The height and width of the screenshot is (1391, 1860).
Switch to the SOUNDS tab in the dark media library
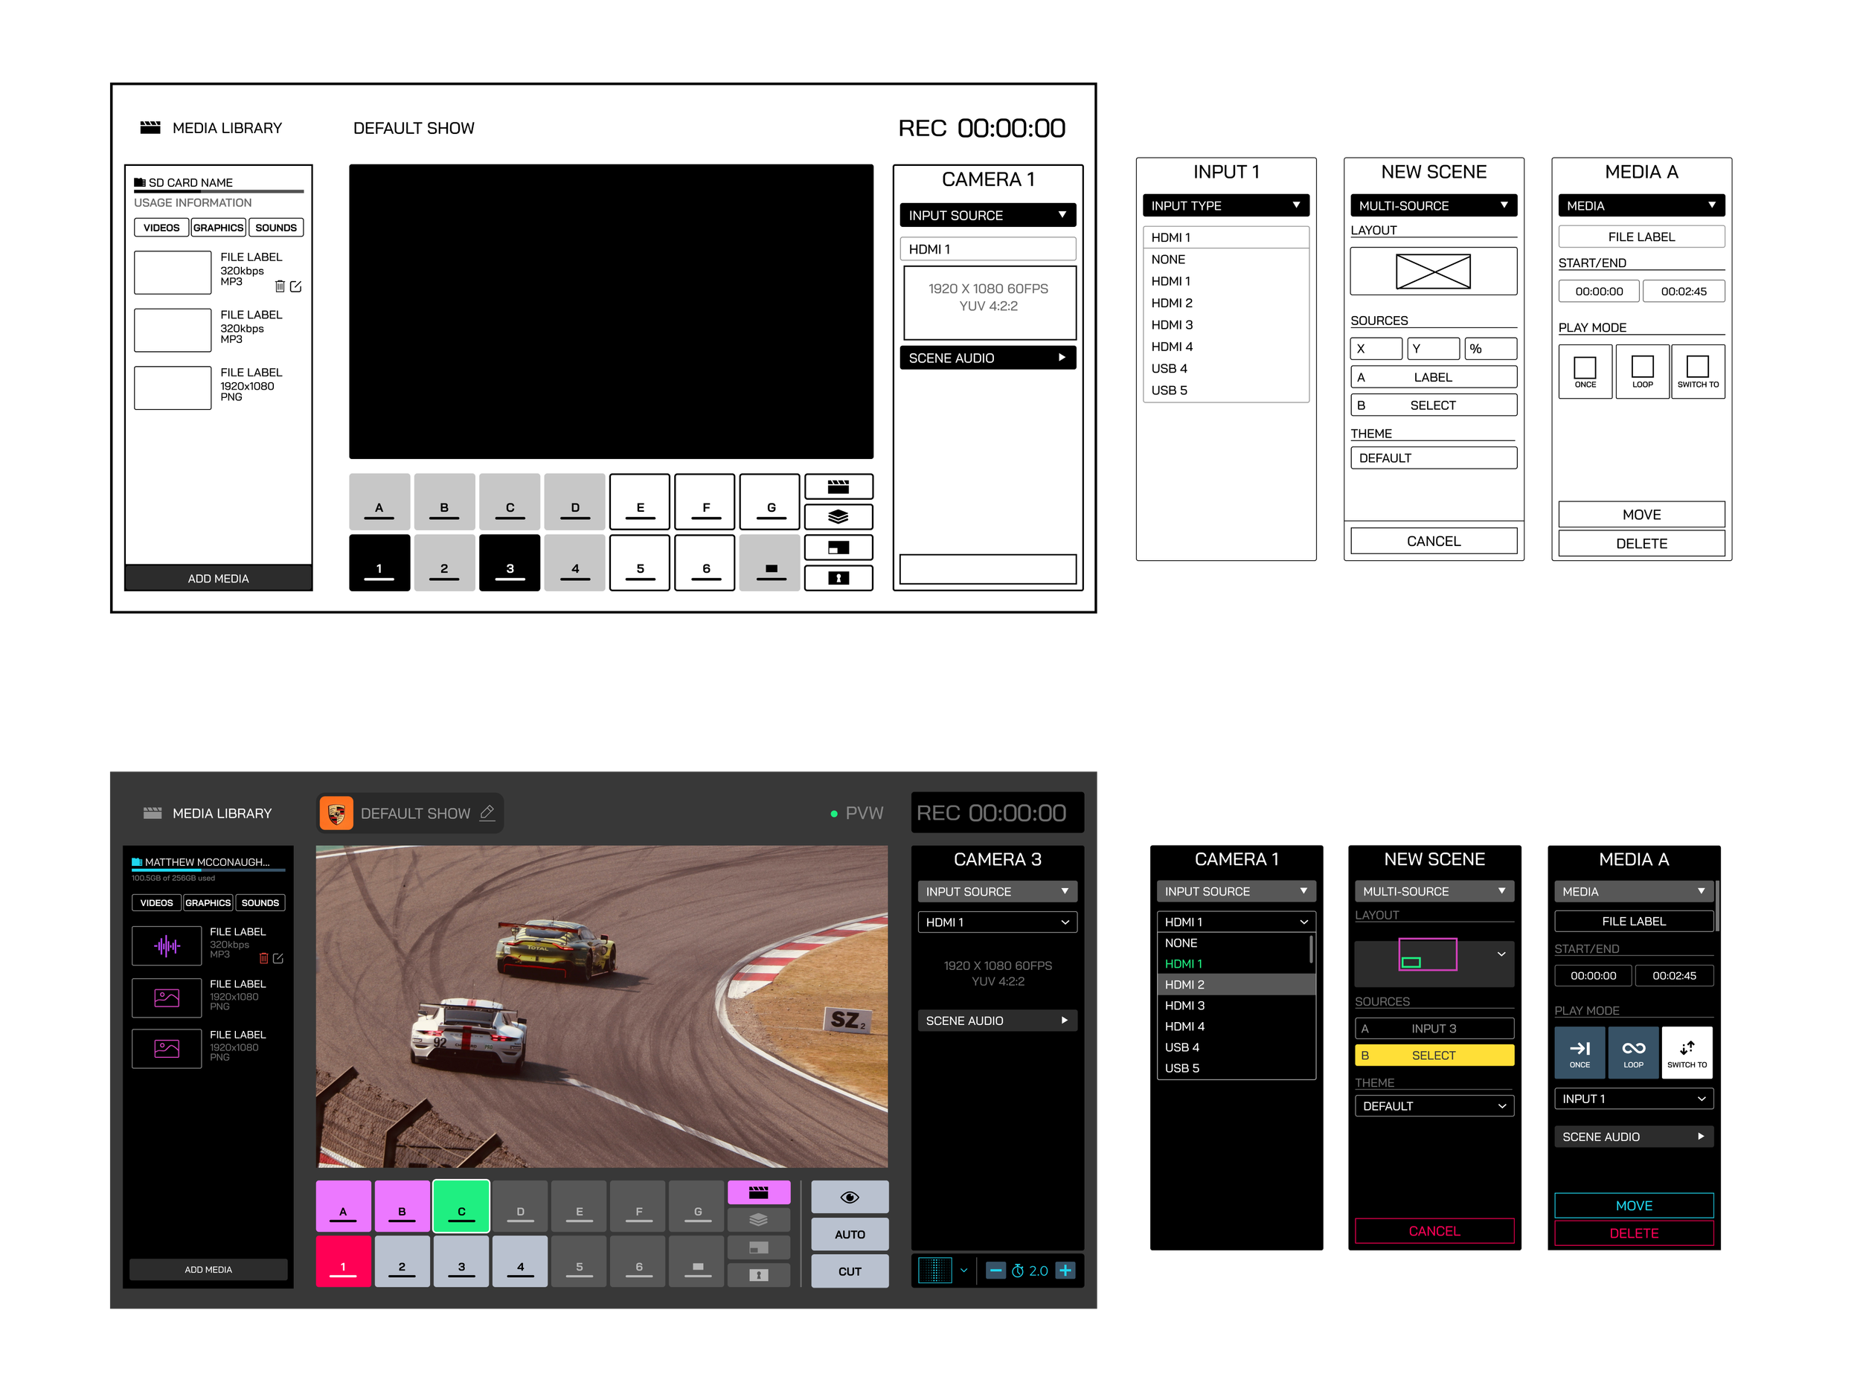[x=260, y=903]
